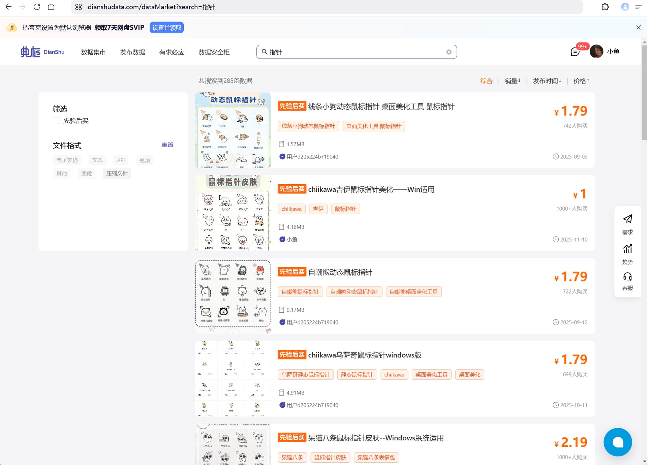
Task: Click the 设置并领取 button
Action: click(x=166, y=28)
